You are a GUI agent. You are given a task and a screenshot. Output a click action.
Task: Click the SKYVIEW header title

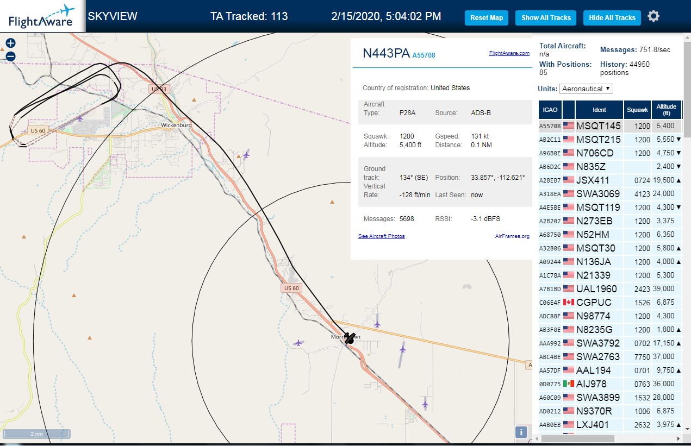tap(113, 16)
